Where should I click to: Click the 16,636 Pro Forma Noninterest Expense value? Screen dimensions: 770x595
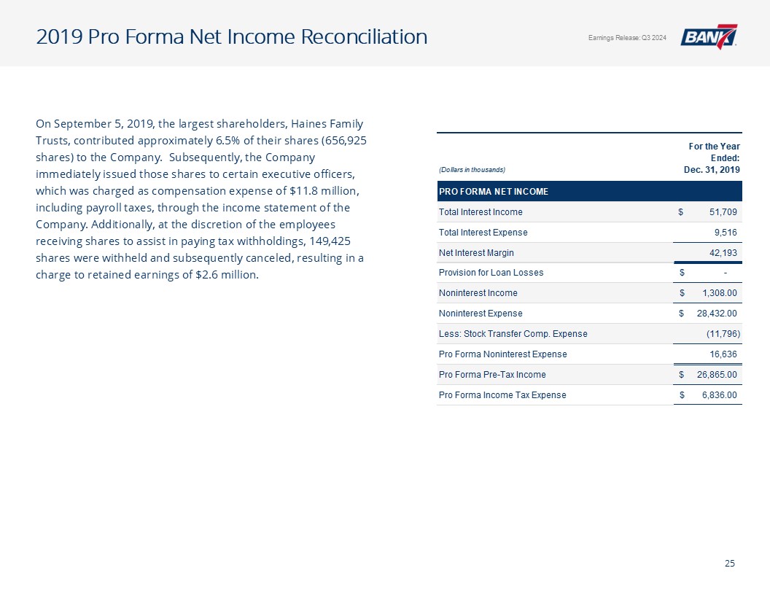pyautogui.click(x=723, y=354)
